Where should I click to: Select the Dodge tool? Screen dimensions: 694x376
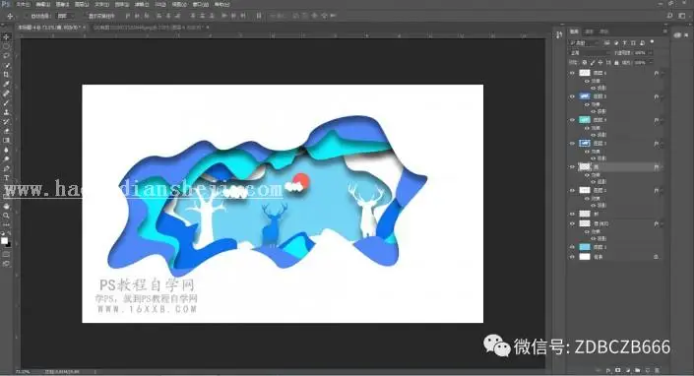6,159
